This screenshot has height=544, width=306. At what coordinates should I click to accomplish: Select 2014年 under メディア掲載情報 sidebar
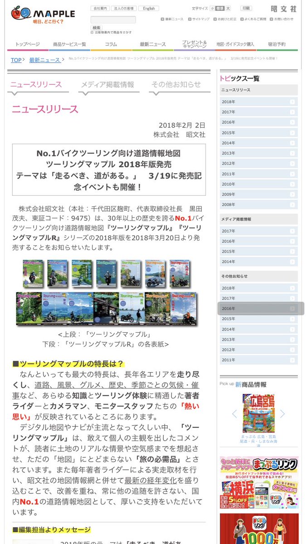tap(259, 262)
